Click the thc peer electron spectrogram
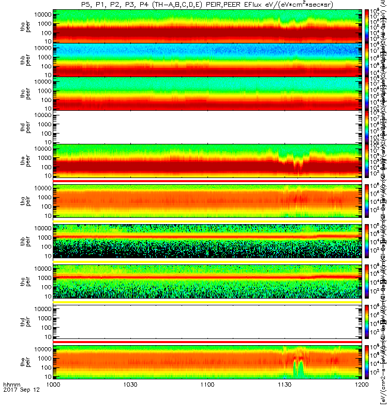 [x=207, y=94]
